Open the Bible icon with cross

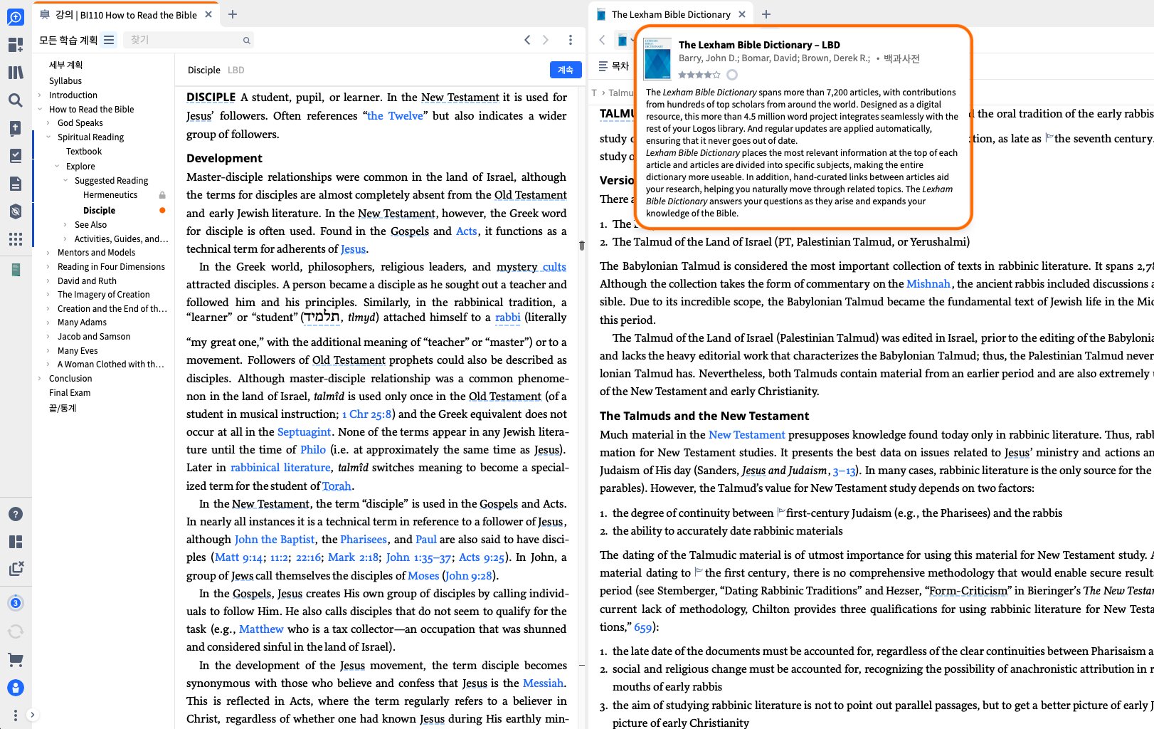coord(15,128)
